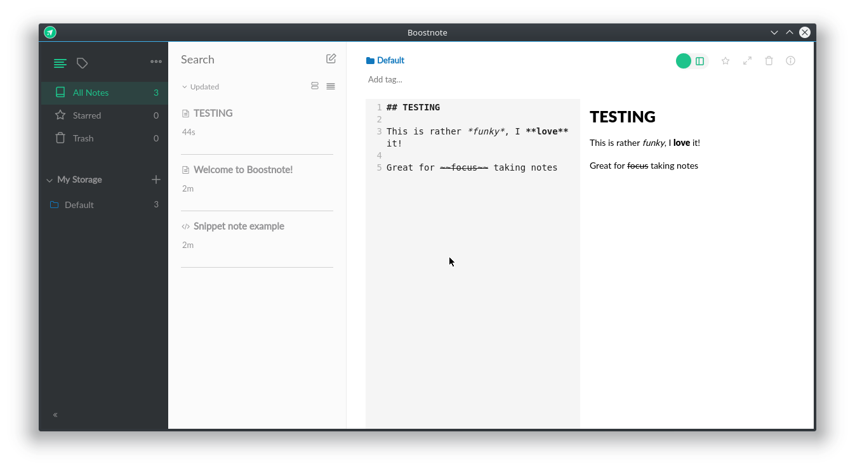Image resolution: width=855 pixels, height=470 pixels.
Task: Maximize the Boostnote window
Action: [x=790, y=32]
